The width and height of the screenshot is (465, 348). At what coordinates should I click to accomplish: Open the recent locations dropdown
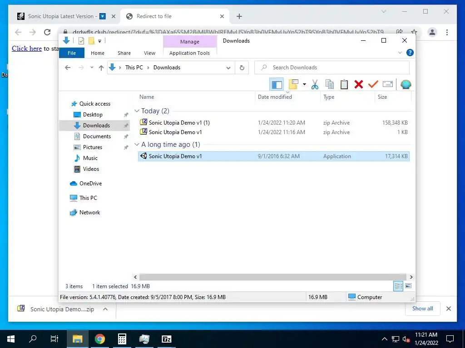point(92,68)
